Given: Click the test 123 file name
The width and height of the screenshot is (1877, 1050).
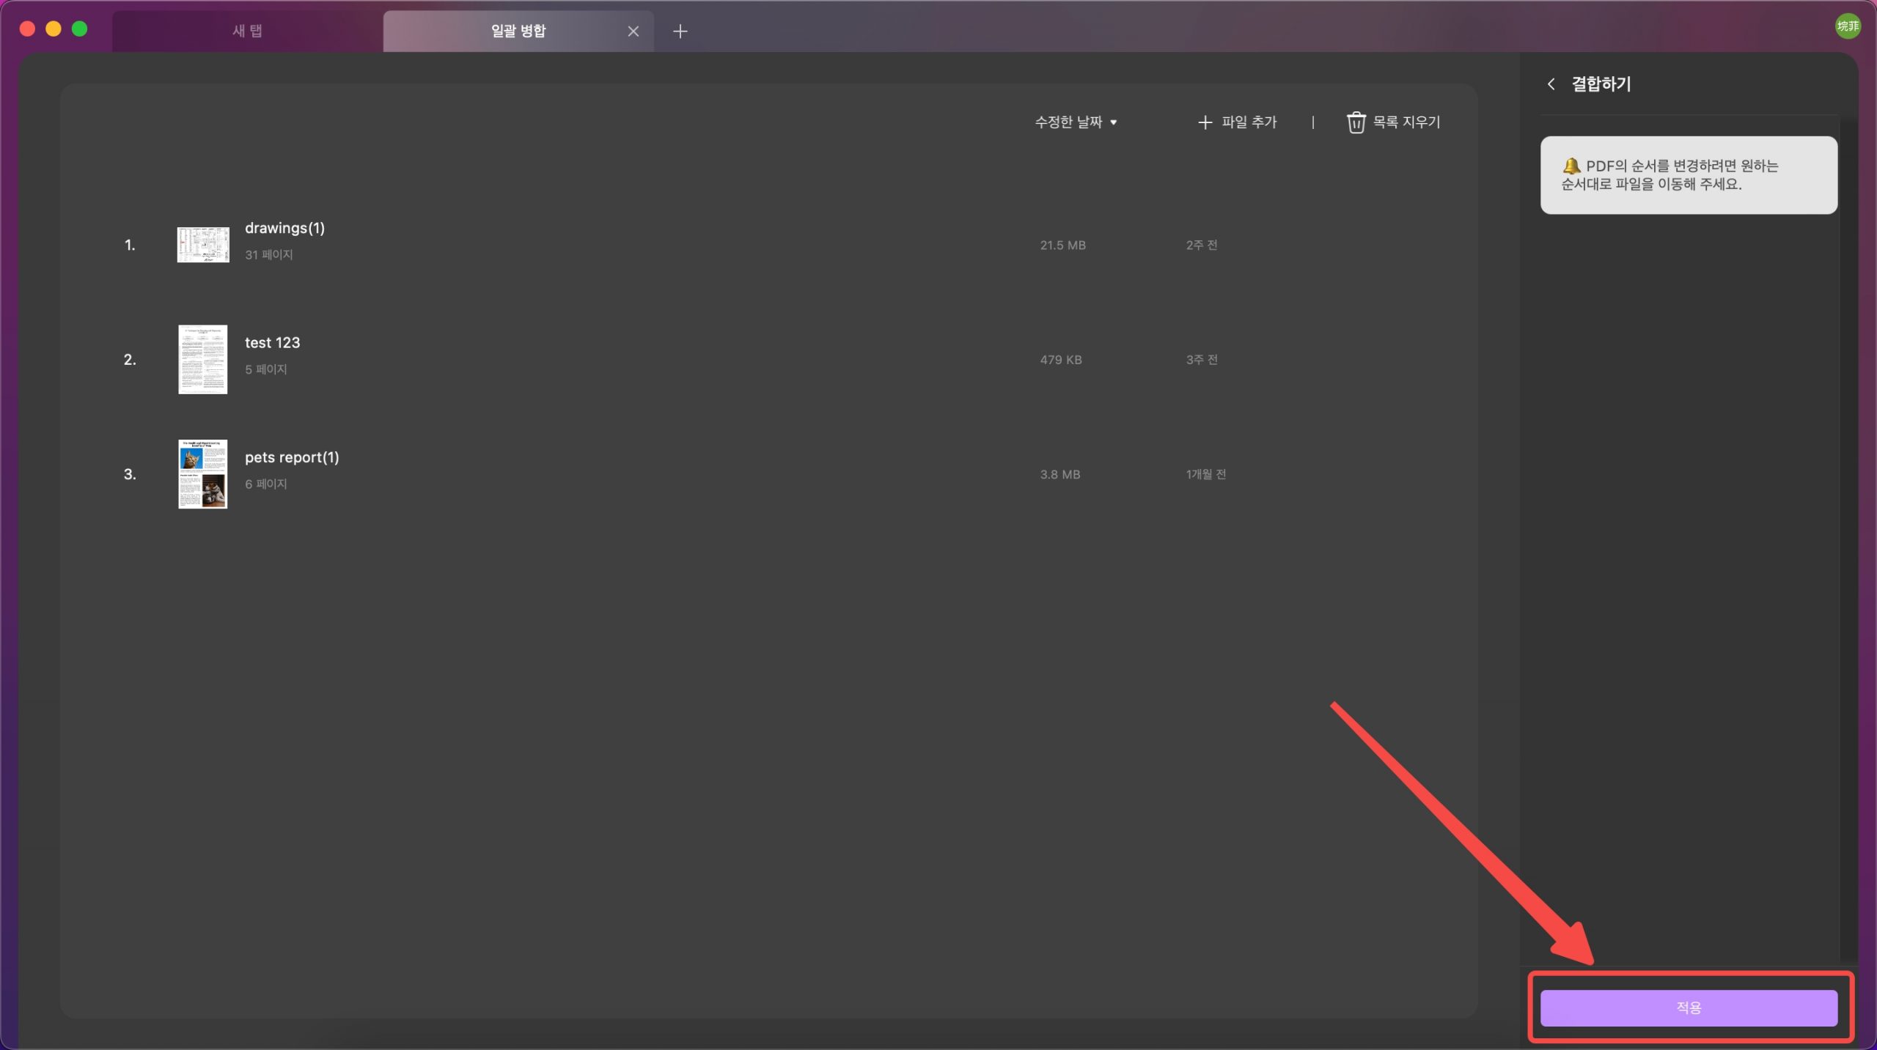Looking at the screenshot, I should [x=272, y=343].
